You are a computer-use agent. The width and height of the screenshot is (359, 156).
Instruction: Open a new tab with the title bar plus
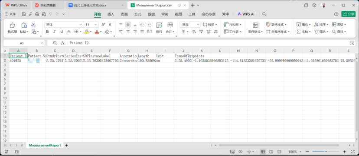(193, 5)
